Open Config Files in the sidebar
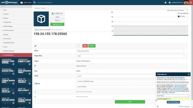 [x=16, y=22]
